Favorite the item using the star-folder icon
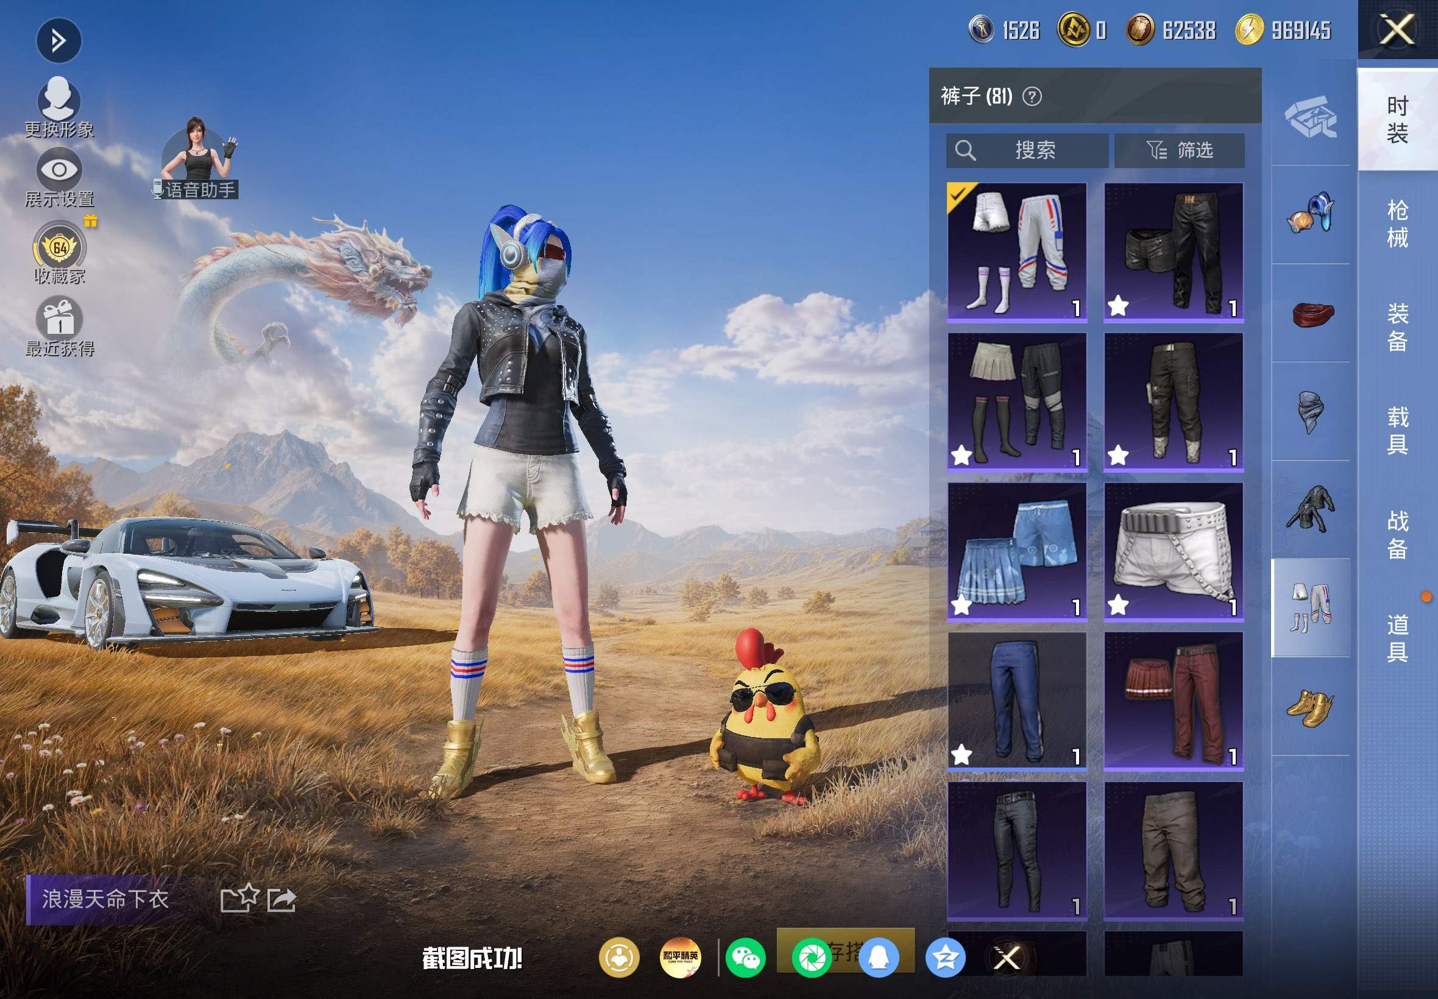1438x999 pixels. pos(240,898)
